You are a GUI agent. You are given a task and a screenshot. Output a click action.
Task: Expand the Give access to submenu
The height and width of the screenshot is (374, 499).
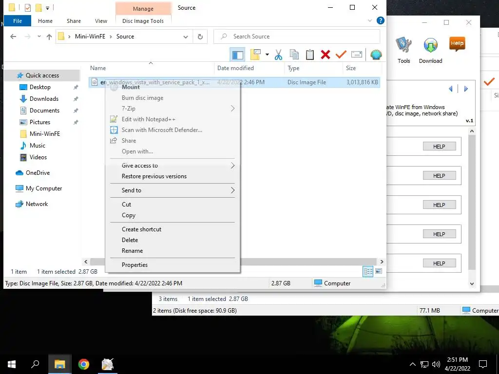tap(172, 166)
